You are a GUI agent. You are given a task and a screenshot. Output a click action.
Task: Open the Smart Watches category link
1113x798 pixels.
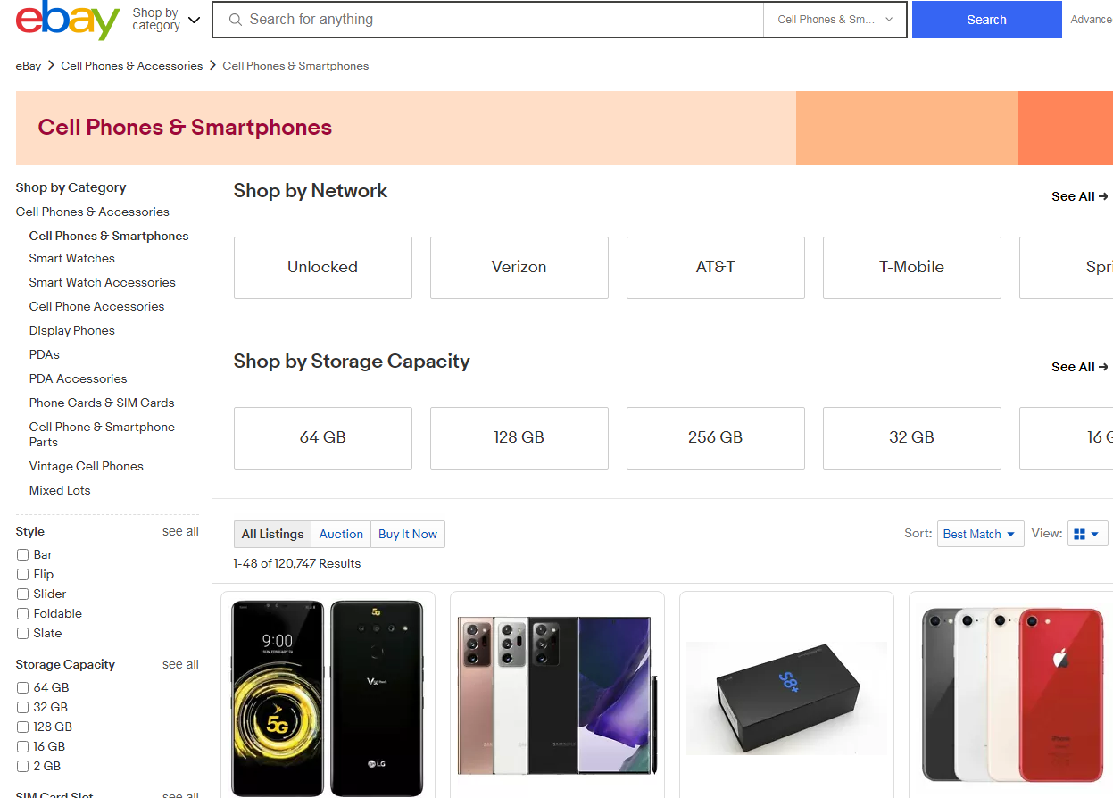[71, 258]
